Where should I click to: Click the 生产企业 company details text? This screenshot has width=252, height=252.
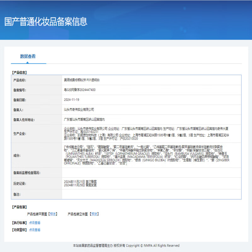tap(146, 134)
